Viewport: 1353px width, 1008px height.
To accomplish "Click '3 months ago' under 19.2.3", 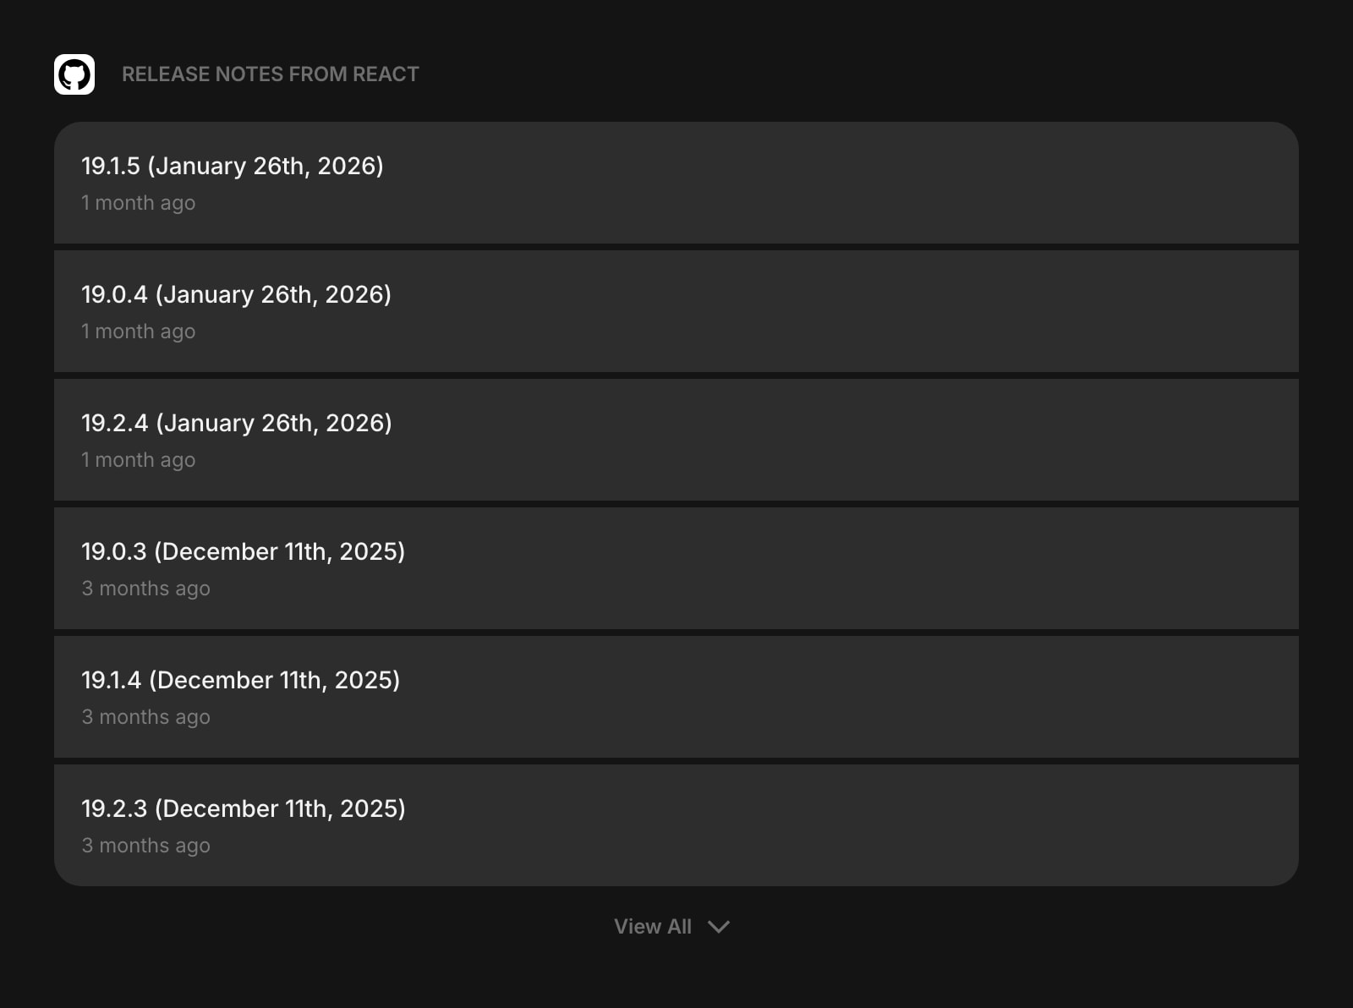I will tap(145, 846).
